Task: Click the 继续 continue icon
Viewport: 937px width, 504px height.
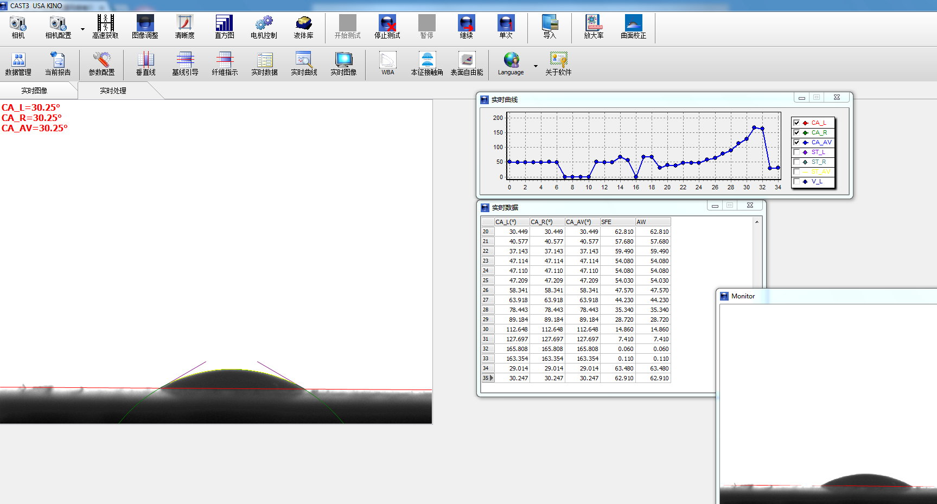Action: [466, 24]
